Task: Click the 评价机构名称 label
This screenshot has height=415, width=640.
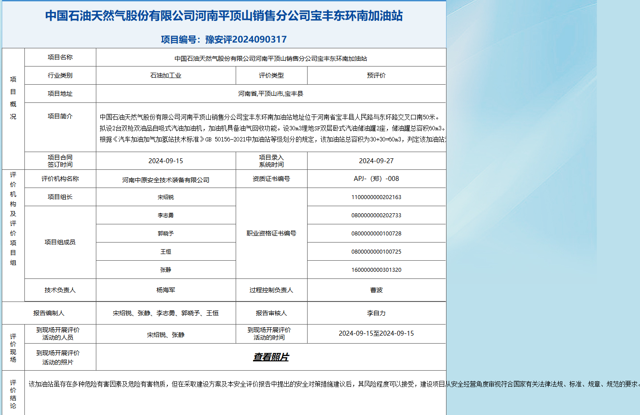Action: 60,179
